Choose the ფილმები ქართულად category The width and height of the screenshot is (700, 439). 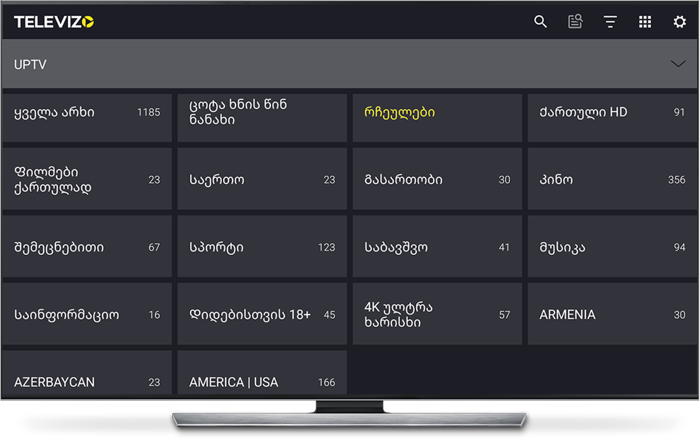pos(87,179)
